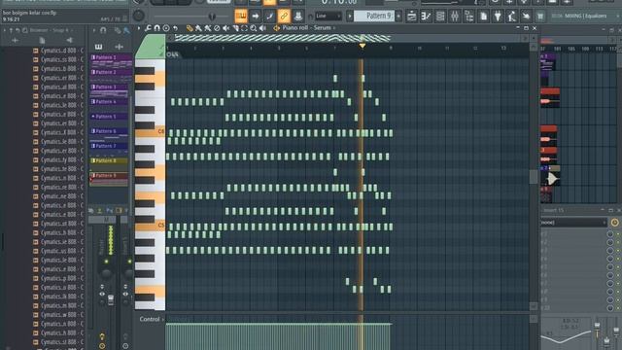622x350 pixels.
Task: Click magnet icon in pattern picker header
Action: pyautogui.click(x=103, y=30)
